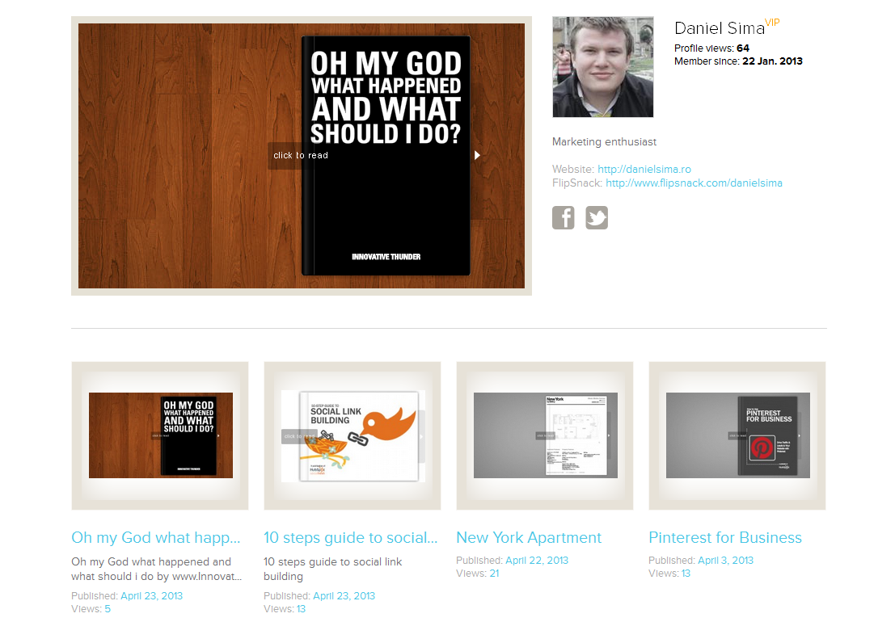Open Daniel Sima's Facebook profile icon

point(563,218)
